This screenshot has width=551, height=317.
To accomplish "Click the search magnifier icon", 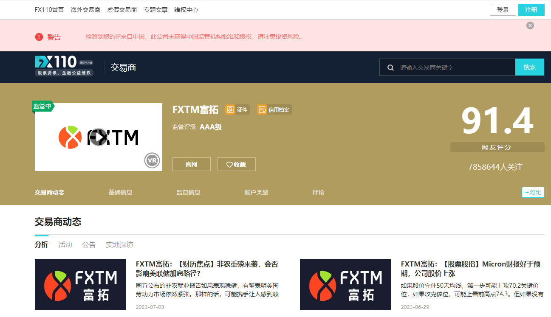I will pos(390,67).
